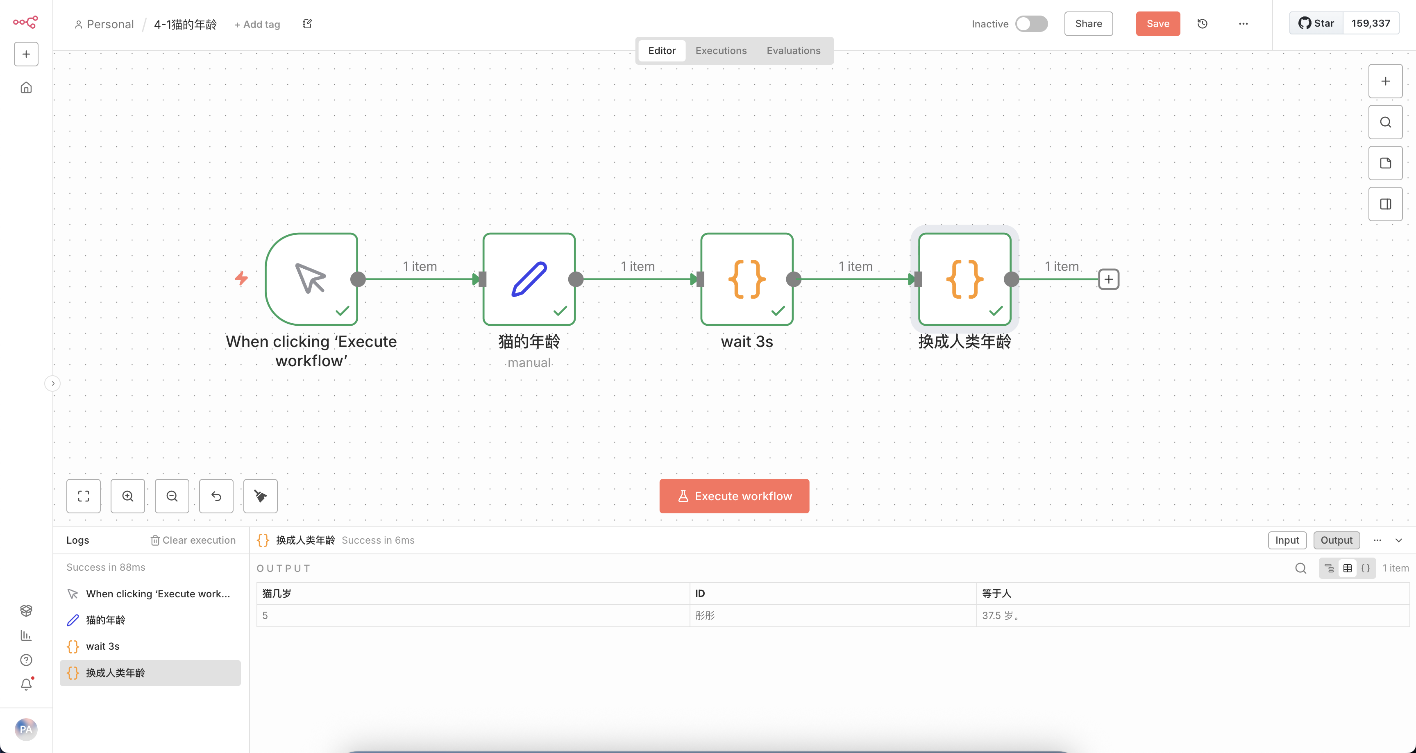Switch to the Executions tab

[721, 50]
